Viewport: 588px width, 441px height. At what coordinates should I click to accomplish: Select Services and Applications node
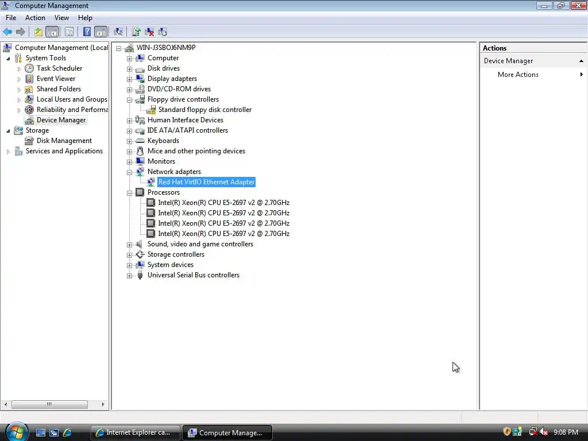[64, 151]
